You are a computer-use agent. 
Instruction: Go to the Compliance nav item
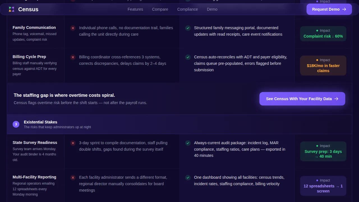(188, 9)
